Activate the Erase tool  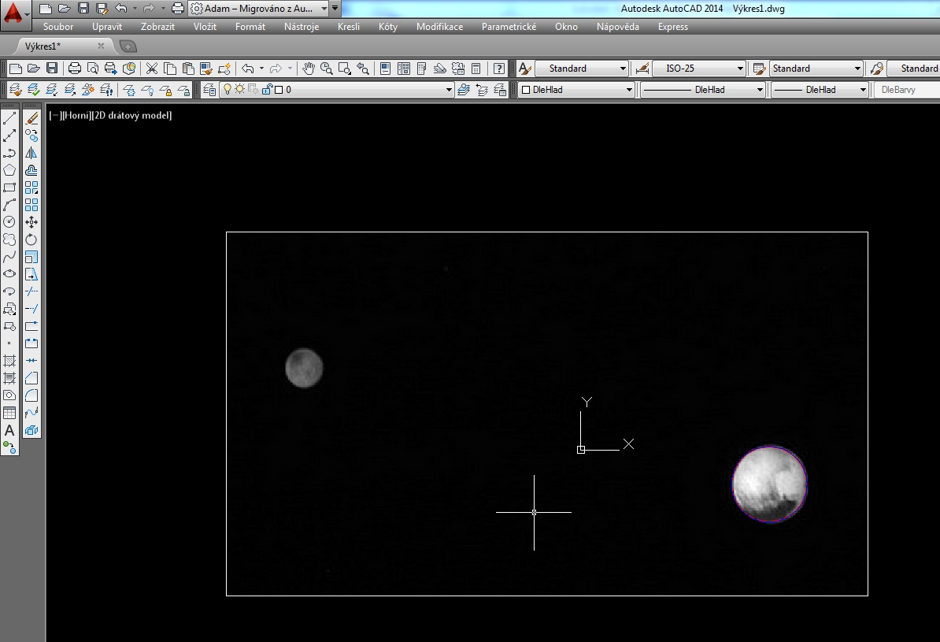click(x=31, y=119)
